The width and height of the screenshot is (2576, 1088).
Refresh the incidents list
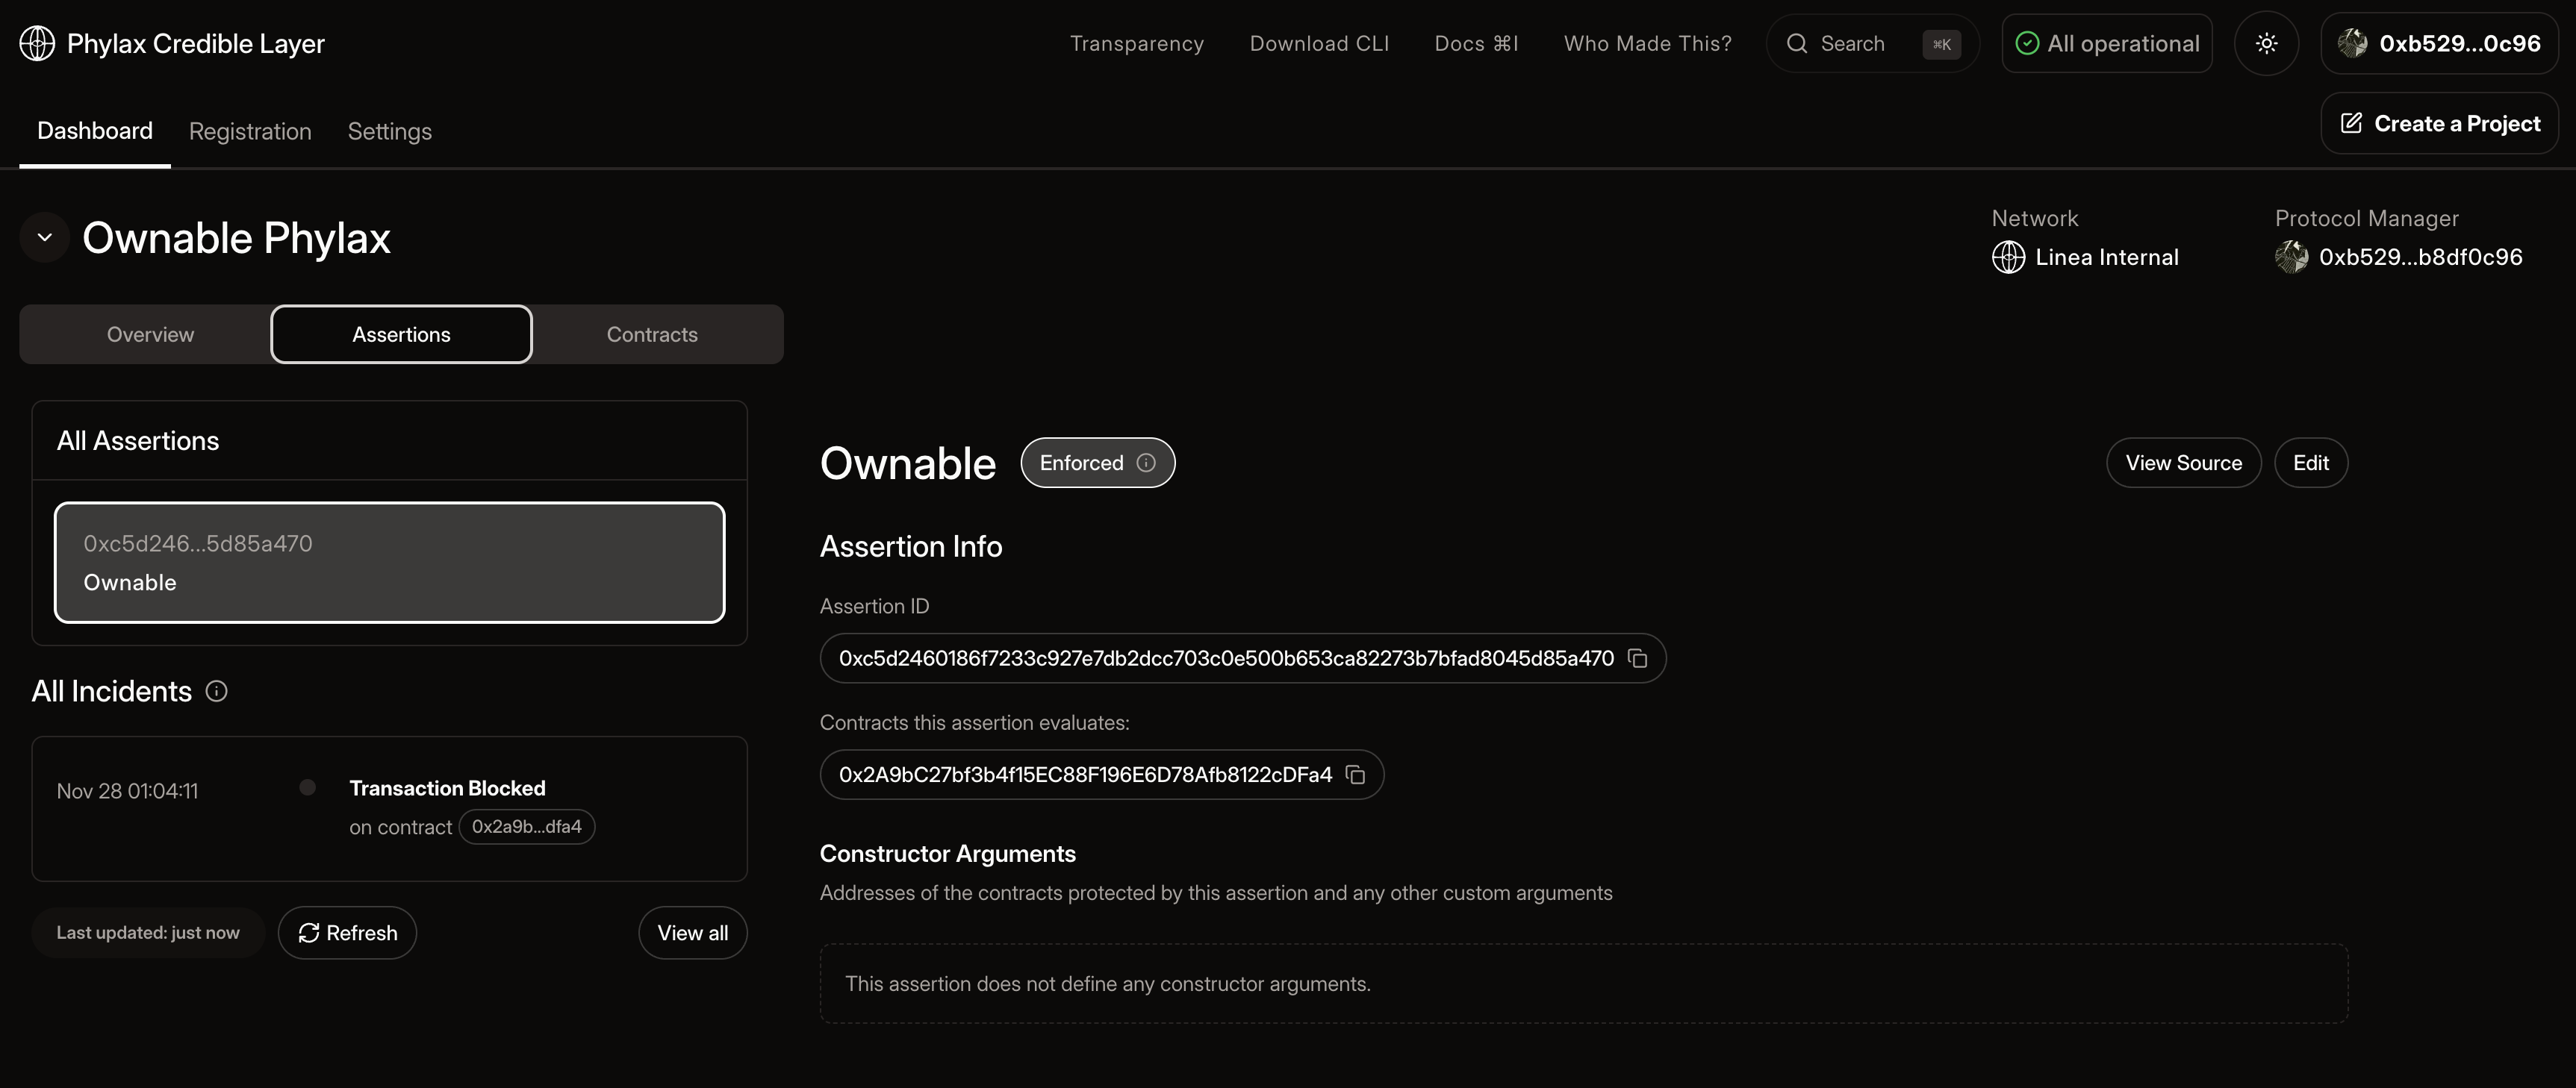click(x=347, y=932)
